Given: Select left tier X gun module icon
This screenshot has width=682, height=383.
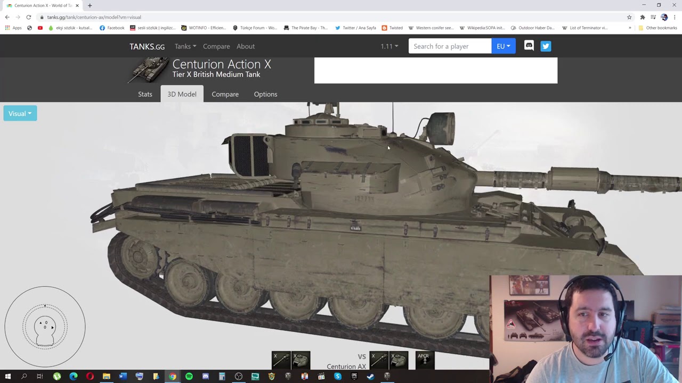Looking at the screenshot, I should point(281,360).
